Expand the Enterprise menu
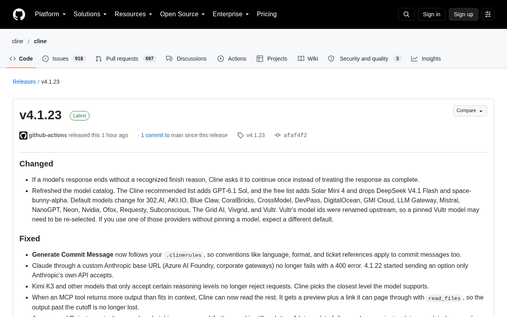507x317 pixels. (x=231, y=14)
